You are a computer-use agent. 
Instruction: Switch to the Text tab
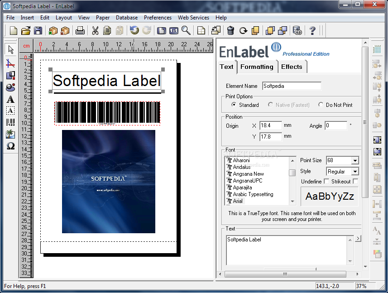(227, 67)
